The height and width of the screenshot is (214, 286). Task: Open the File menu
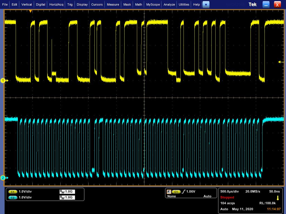click(5, 4)
